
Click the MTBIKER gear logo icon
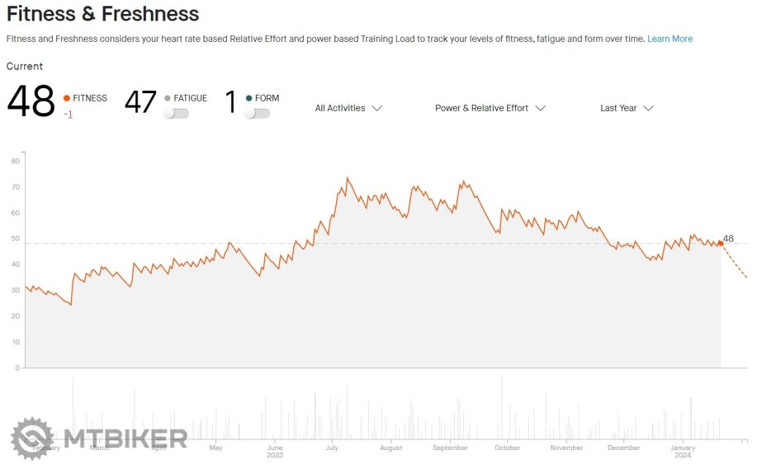click(32, 438)
